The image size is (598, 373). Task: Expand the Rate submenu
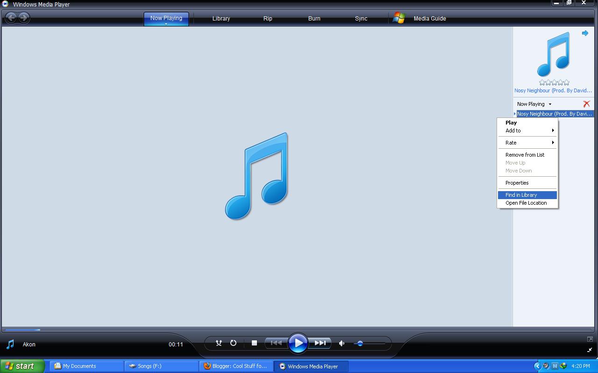tap(527, 143)
